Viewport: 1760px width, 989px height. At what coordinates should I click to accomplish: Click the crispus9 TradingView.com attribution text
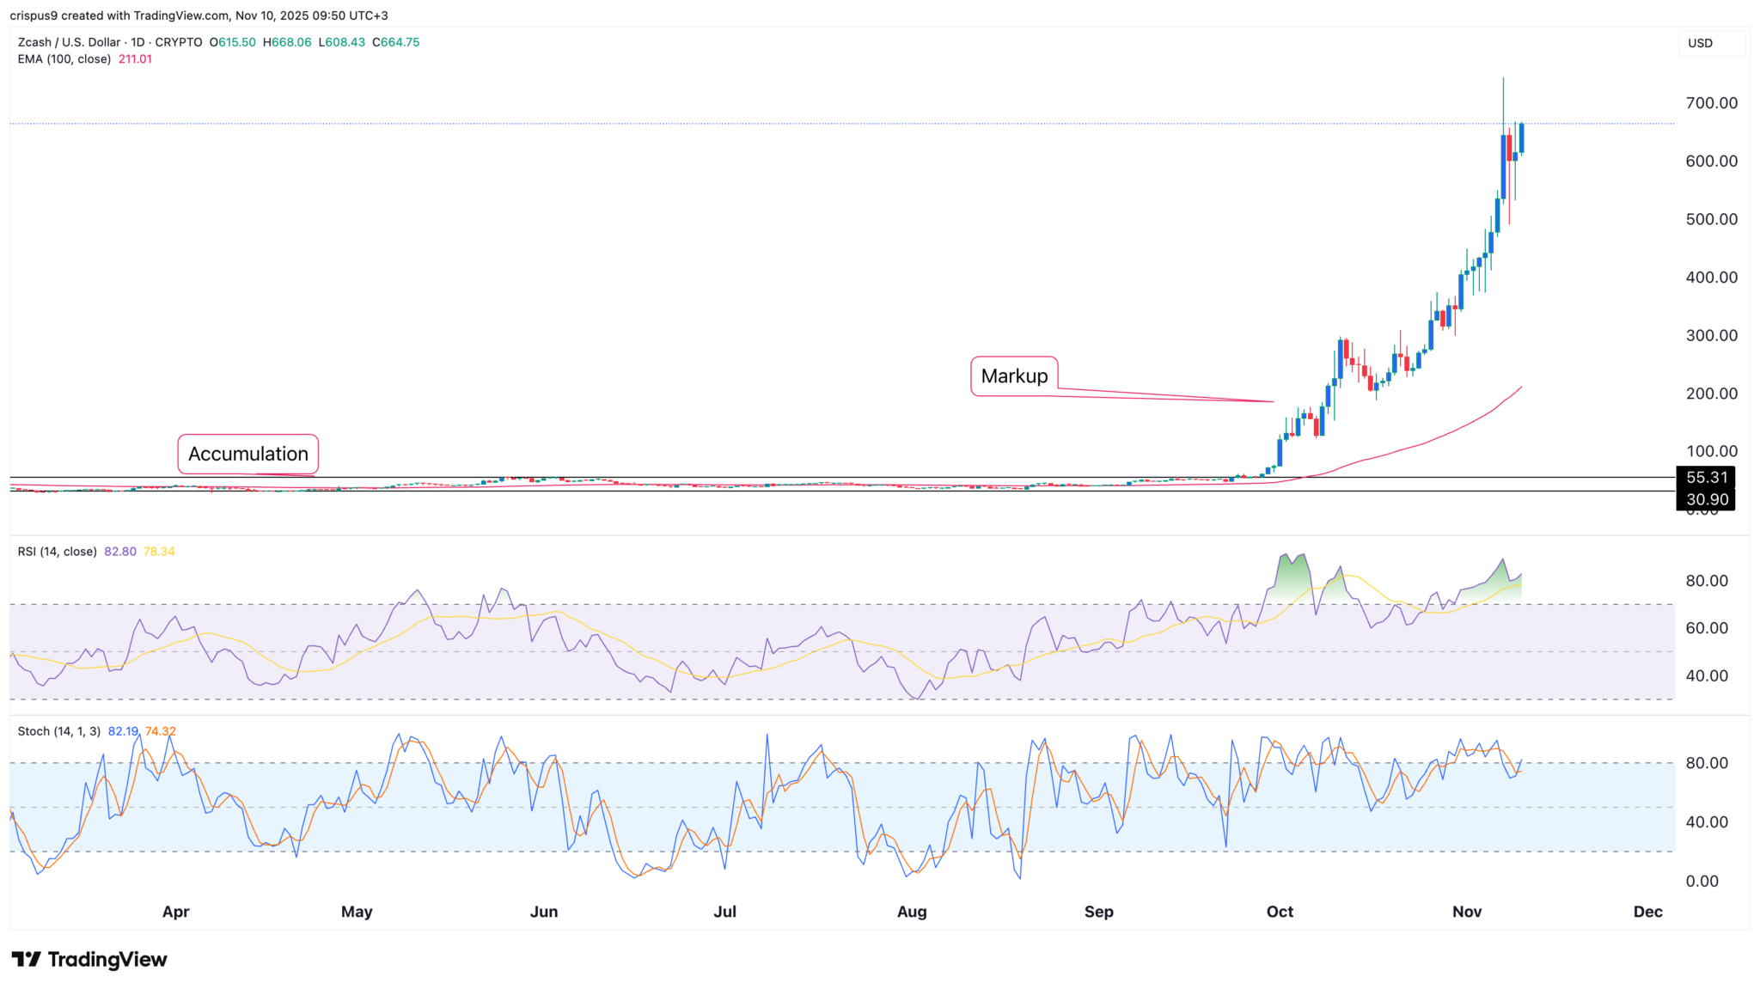(x=199, y=15)
